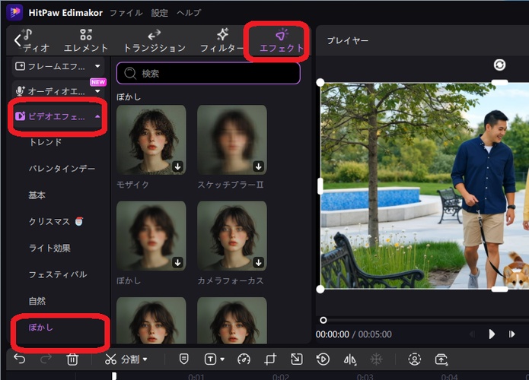Select the crop tool
The height and width of the screenshot is (380, 529).
click(270, 359)
